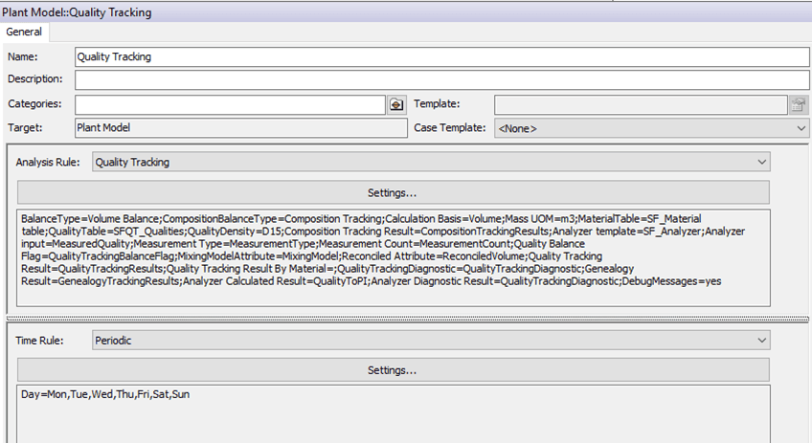Click the Analysis Rule label

tap(48, 162)
